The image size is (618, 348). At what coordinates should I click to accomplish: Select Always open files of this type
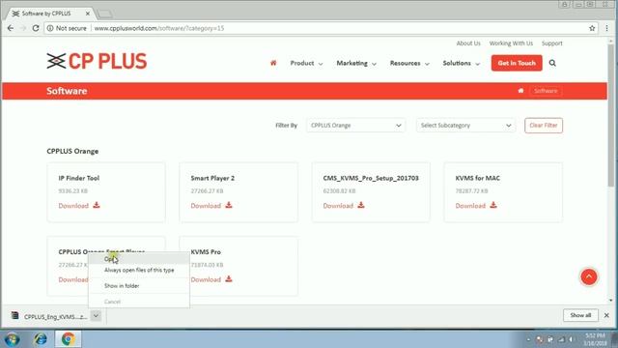click(x=139, y=271)
